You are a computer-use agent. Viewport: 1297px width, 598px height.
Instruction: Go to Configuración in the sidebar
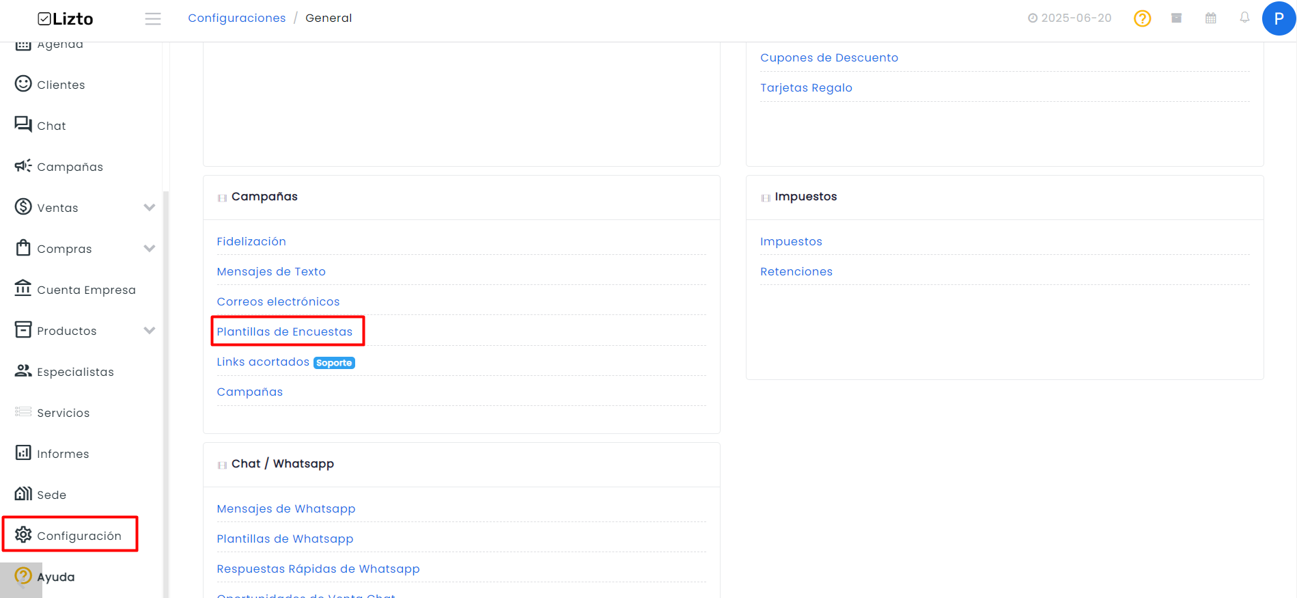pos(69,535)
